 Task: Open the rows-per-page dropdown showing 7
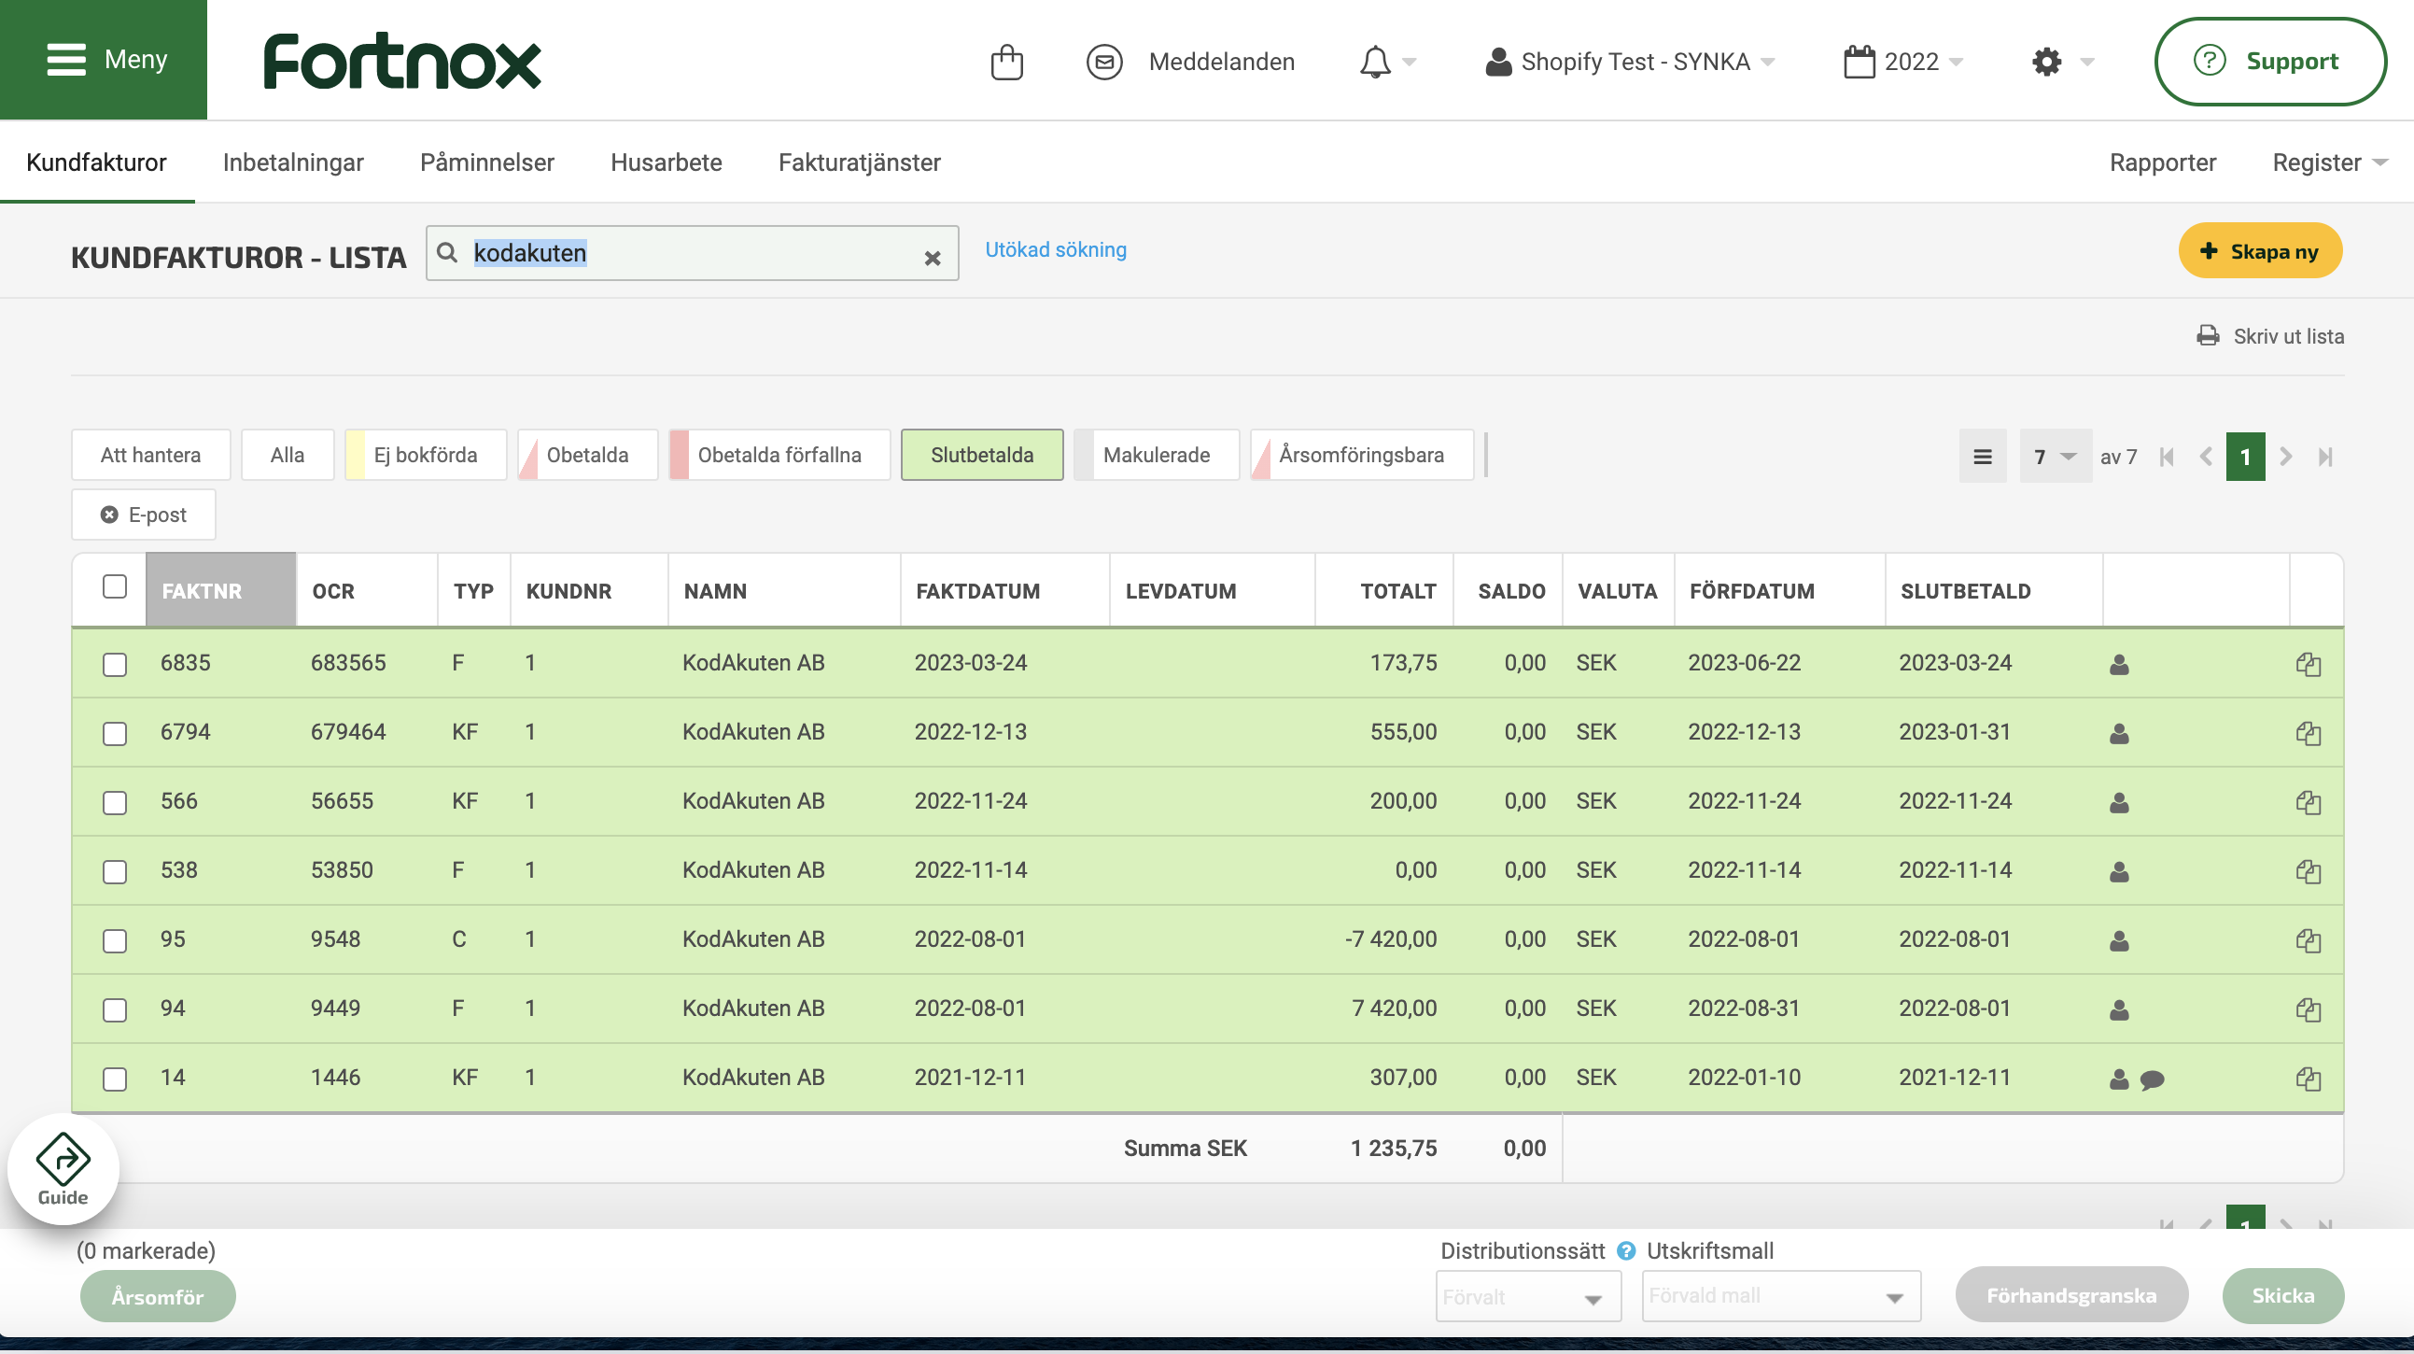(2055, 457)
